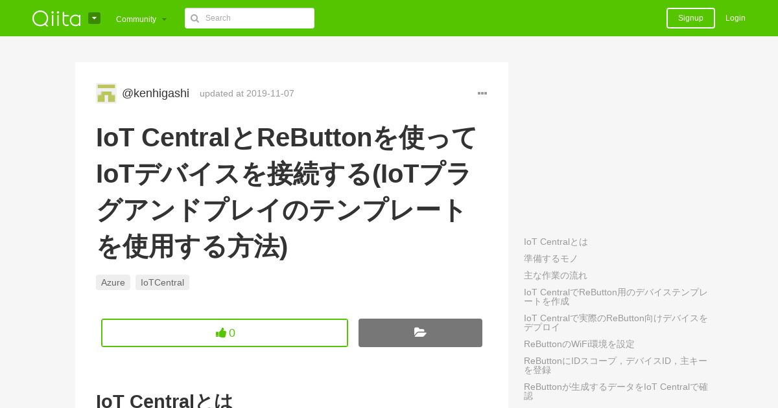Open the article options ellipsis menu
The height and width of the screenshot is (408, 778).
coord(482,93)
